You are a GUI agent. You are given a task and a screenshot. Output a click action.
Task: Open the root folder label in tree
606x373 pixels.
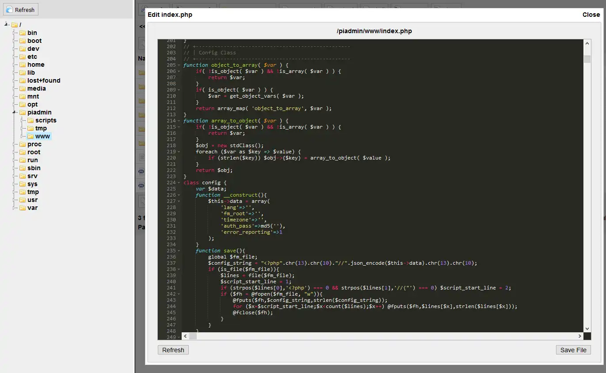[34, 152]
